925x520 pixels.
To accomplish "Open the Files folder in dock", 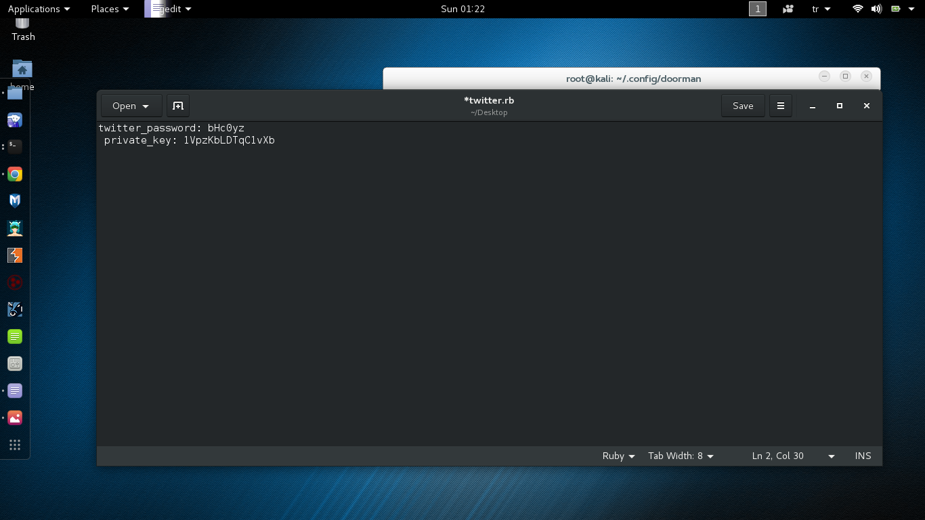I will point(15,93).
